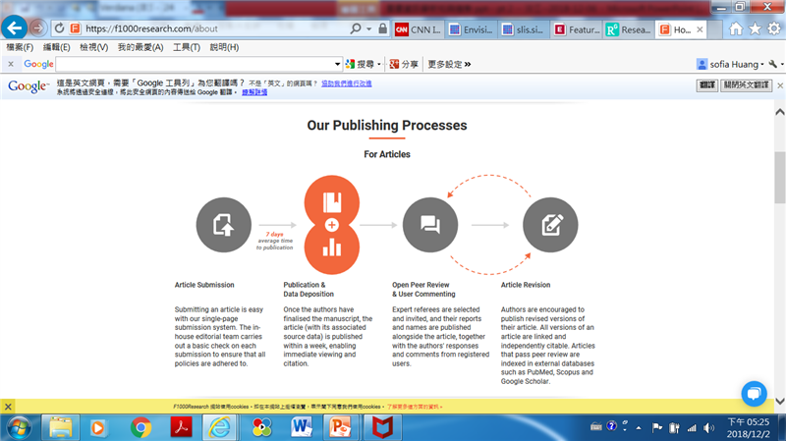Click the address bar URL field

coord(216,28)
